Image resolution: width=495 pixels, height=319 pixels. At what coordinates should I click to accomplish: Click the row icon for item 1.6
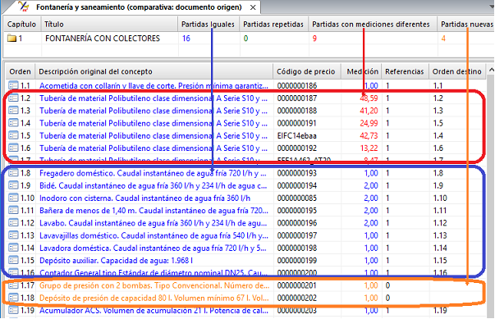pos(13,148)
